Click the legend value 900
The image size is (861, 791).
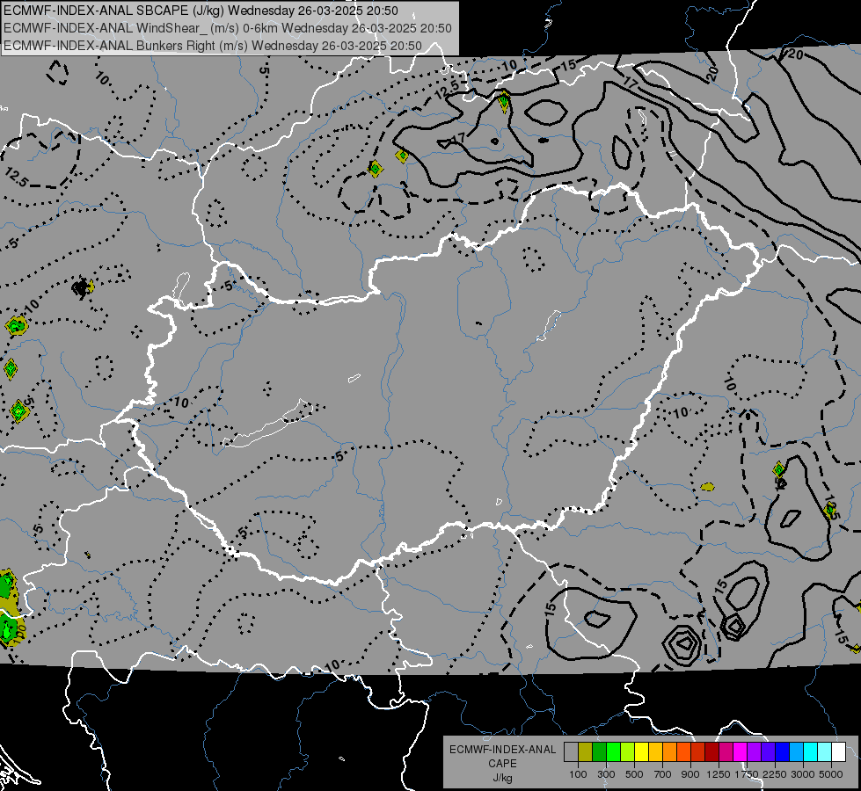coord(690,774)
